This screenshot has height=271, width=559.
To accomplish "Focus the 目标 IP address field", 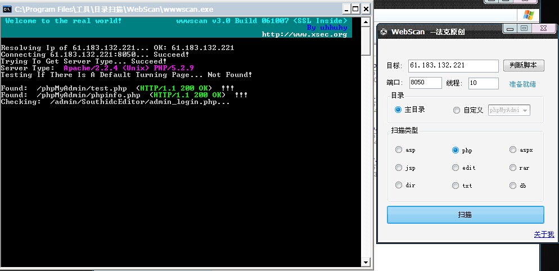I will 453,66.
